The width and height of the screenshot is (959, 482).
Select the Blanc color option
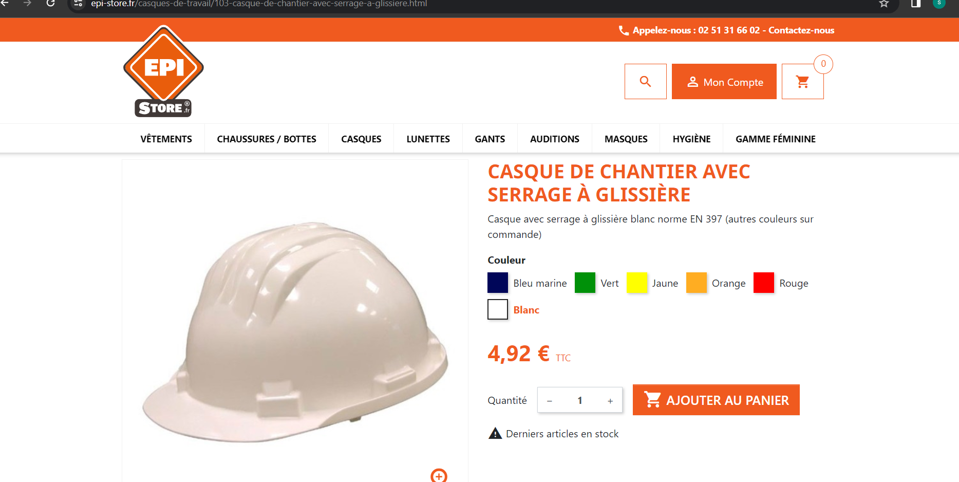[x=497, y=309]
